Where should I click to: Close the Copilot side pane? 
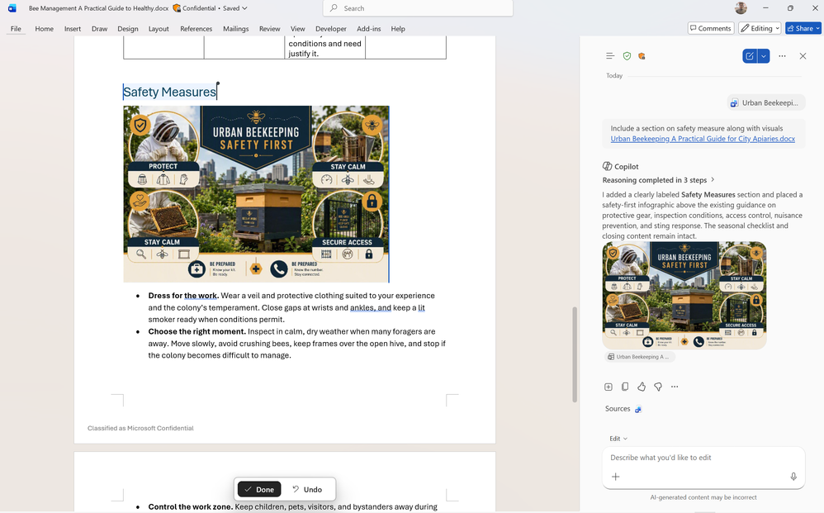(x=803, y=55)
